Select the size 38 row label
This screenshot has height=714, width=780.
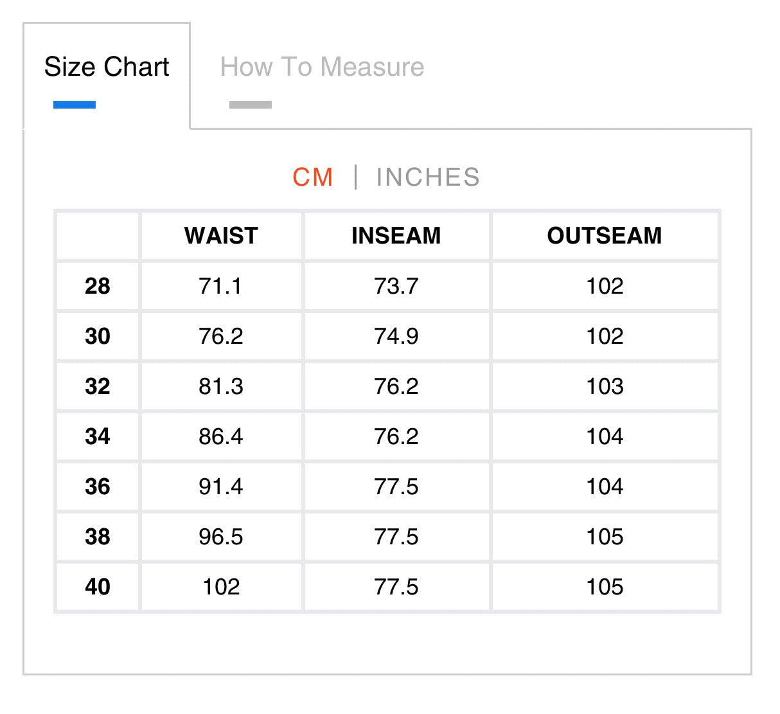[x=98, y=537]
